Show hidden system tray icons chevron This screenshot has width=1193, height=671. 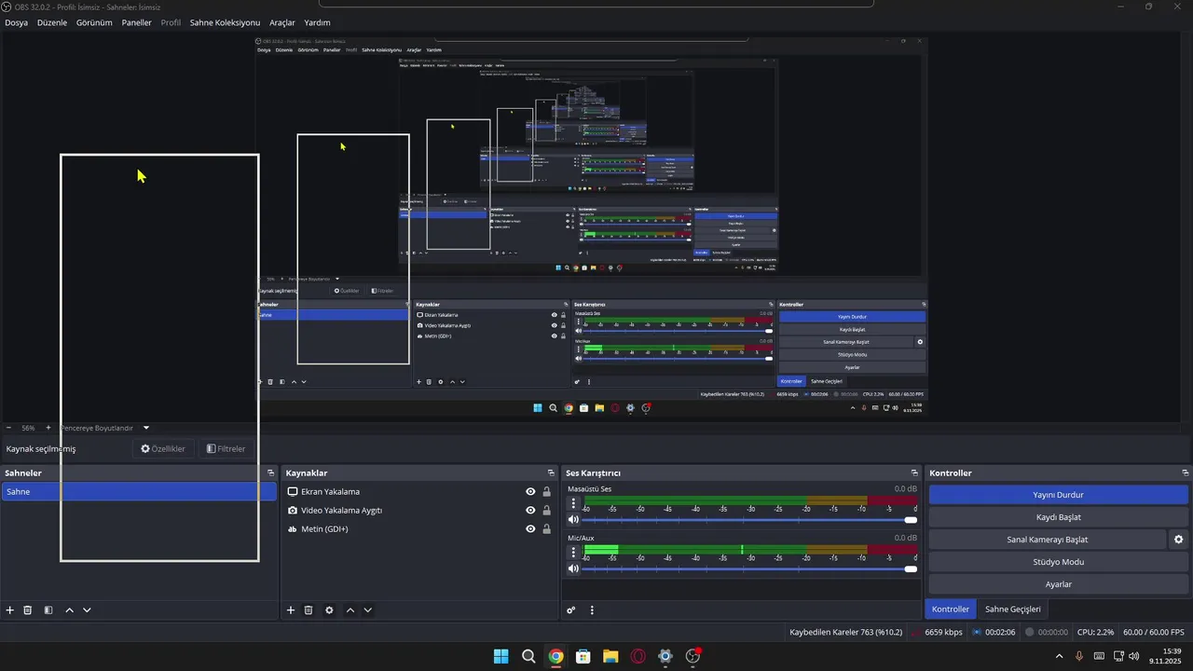tap(1059, 656)
